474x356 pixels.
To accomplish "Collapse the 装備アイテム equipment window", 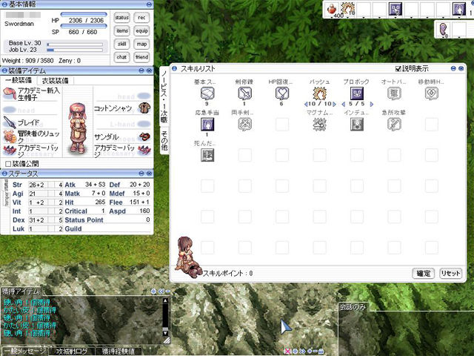I will (x=141, y=70).
